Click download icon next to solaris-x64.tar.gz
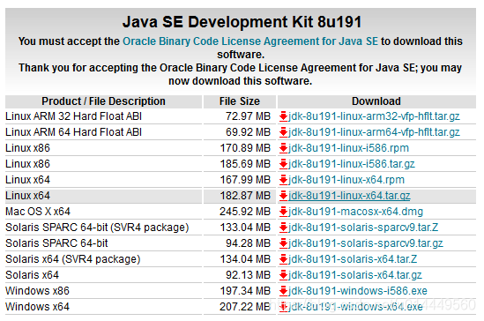This screenshot has width=484, height=321. click(283, 275)
